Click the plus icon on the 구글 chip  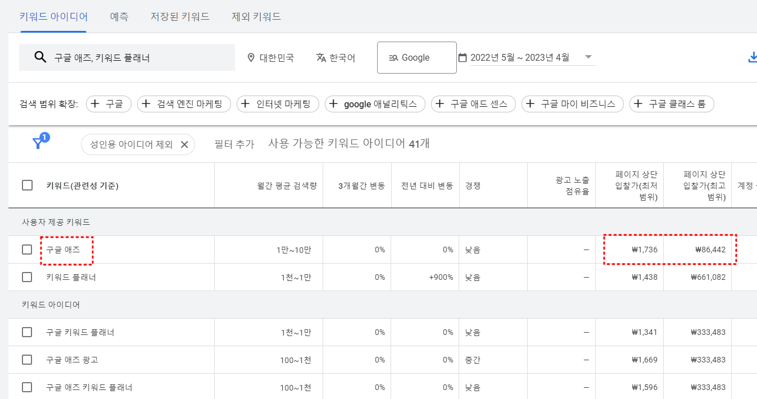coord(95,104)
